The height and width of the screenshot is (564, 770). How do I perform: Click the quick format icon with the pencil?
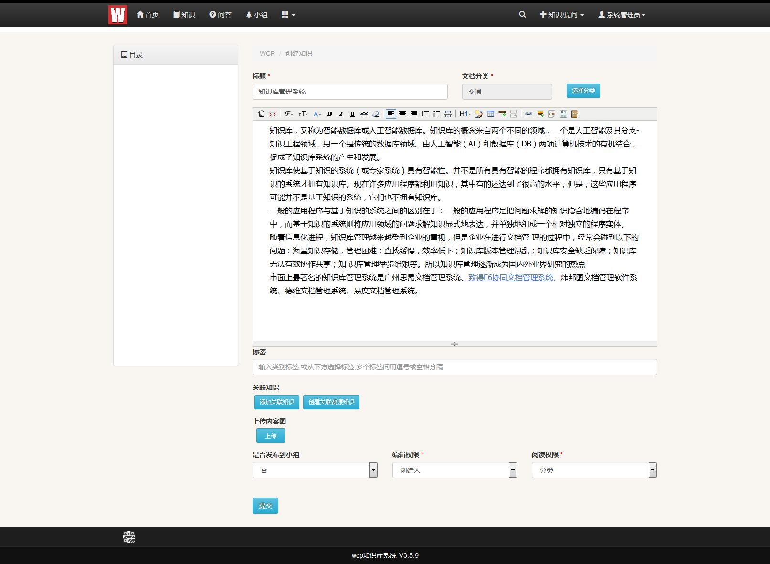pos(479,114)
